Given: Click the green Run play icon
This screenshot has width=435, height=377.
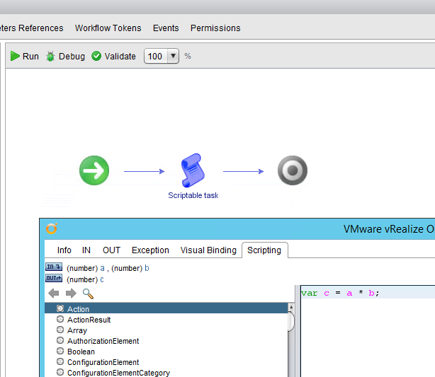Looking at the screenshot, I should pos(15,56).
